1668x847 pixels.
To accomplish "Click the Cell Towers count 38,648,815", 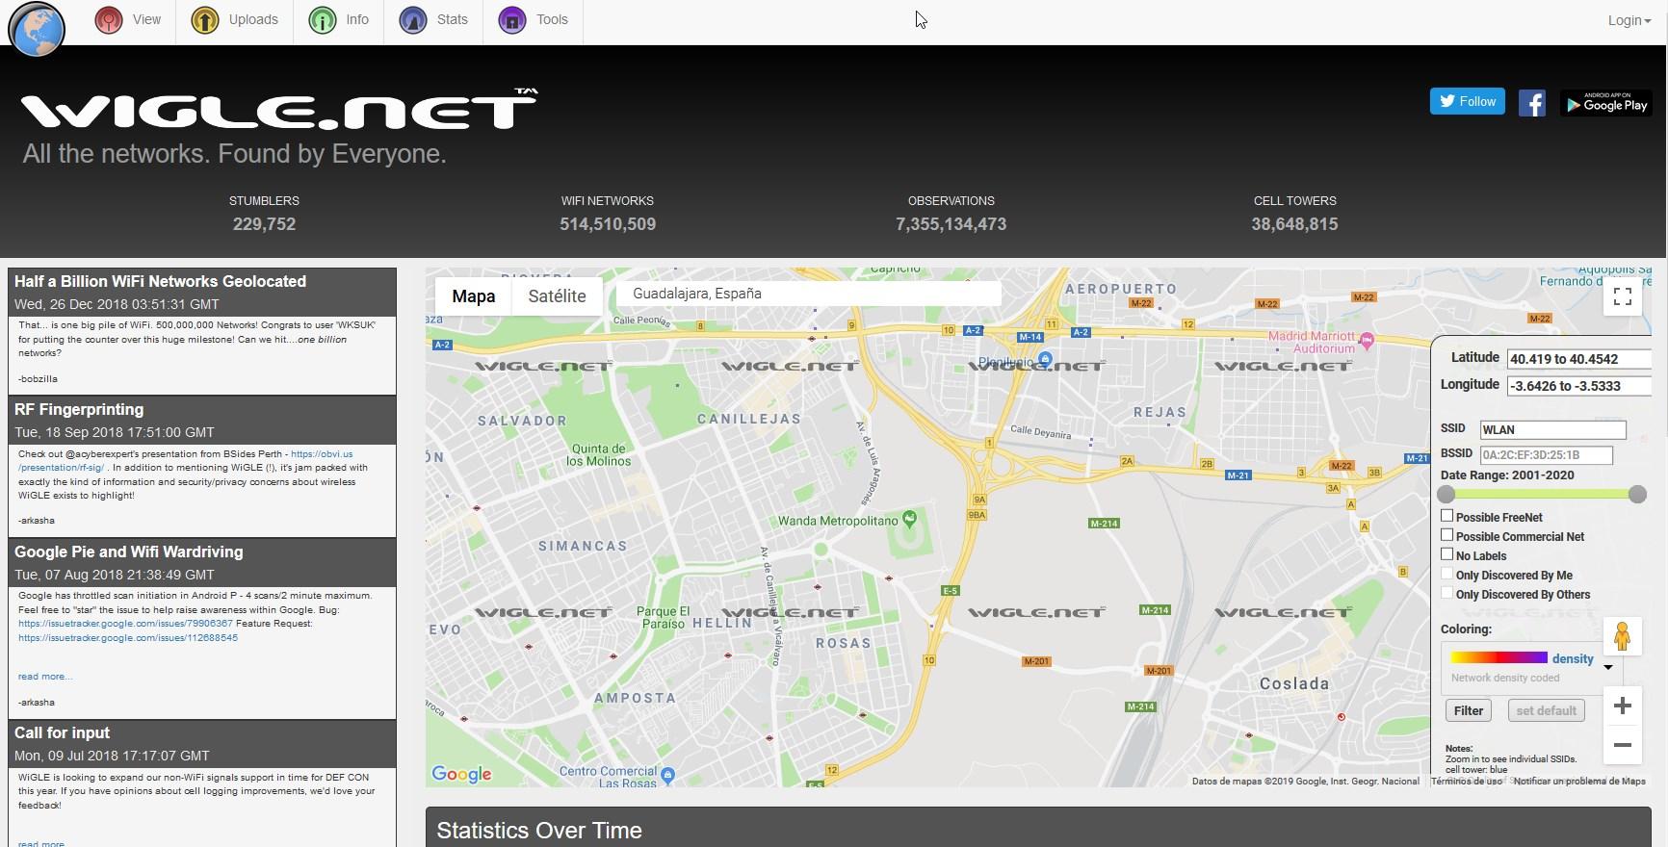I will coord(1294,224).
